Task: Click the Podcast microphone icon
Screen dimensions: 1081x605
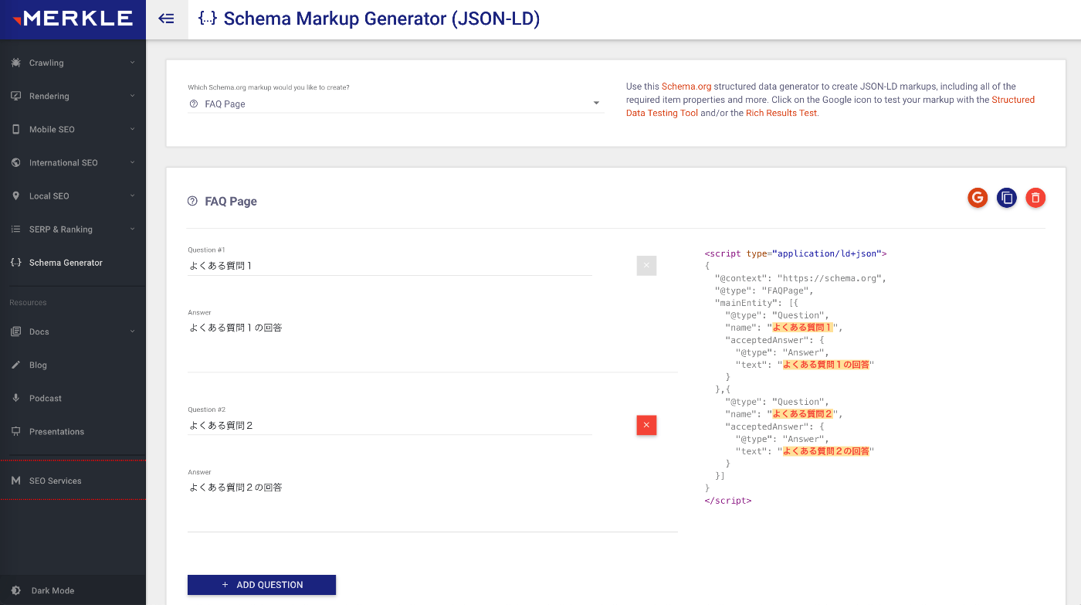Action: pyautogui.click(x=16, y=398)
